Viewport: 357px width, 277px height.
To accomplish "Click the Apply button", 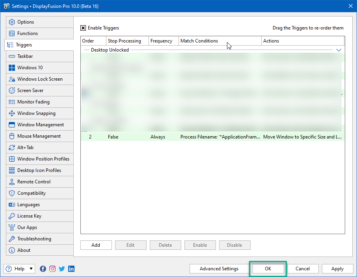I will coord(337,269).
